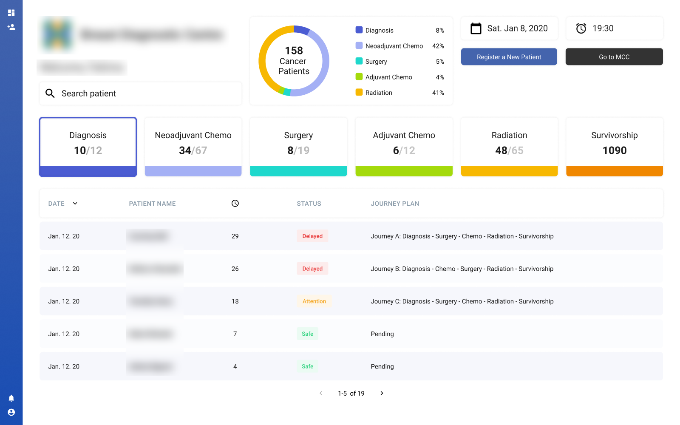The height and width of the screenshot is (425, 680).
Task: Click the 158 Cancer Patients donut chart
Action: [294, 61]
